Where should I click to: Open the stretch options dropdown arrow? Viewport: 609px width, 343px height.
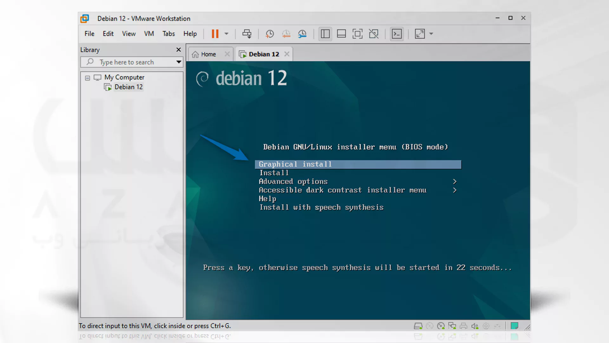[x=431, y=34]
